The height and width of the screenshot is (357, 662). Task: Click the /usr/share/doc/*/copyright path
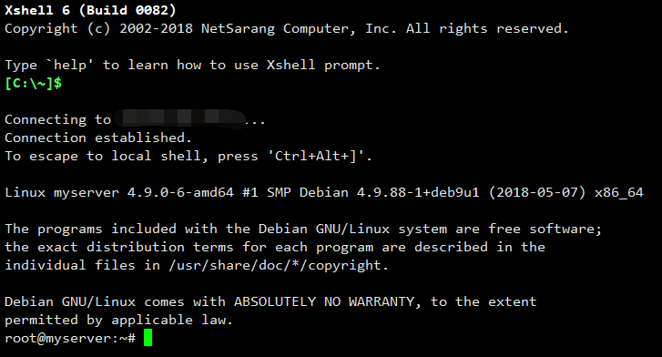(279, 265)
